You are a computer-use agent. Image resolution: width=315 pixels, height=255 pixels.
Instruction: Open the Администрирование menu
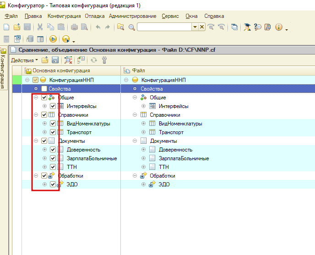tap(133, 16)
